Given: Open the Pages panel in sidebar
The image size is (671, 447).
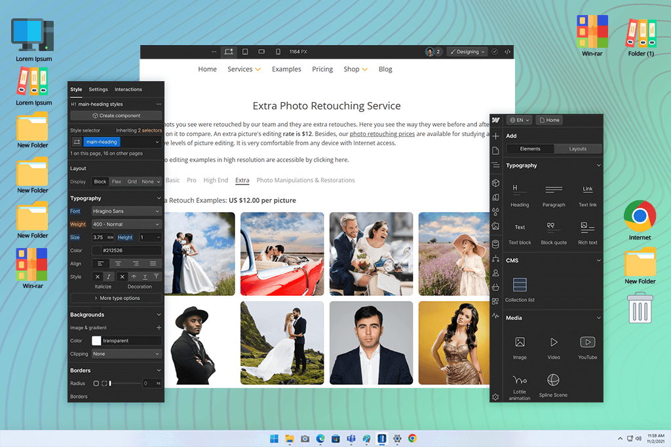Looking at the screenshot, I should (x=496, y=151).
